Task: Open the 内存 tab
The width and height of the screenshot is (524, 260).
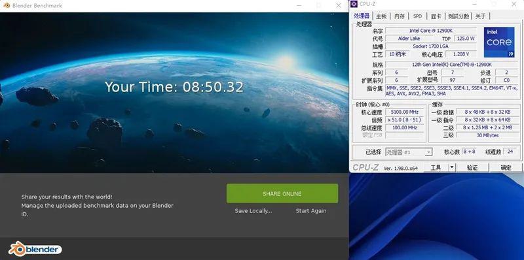Action: [399, 16]
